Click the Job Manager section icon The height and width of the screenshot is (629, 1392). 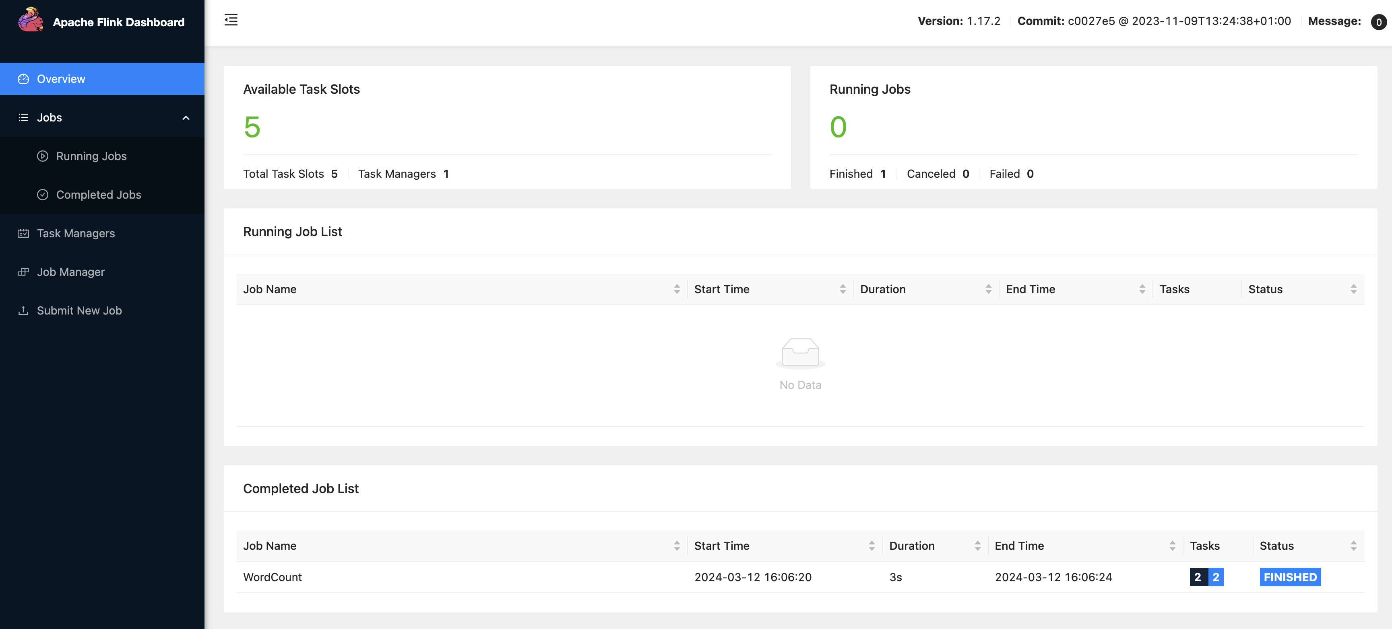point(23,271)
